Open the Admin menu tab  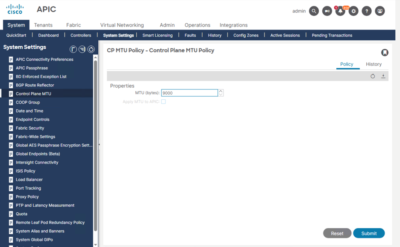(167, 25)
